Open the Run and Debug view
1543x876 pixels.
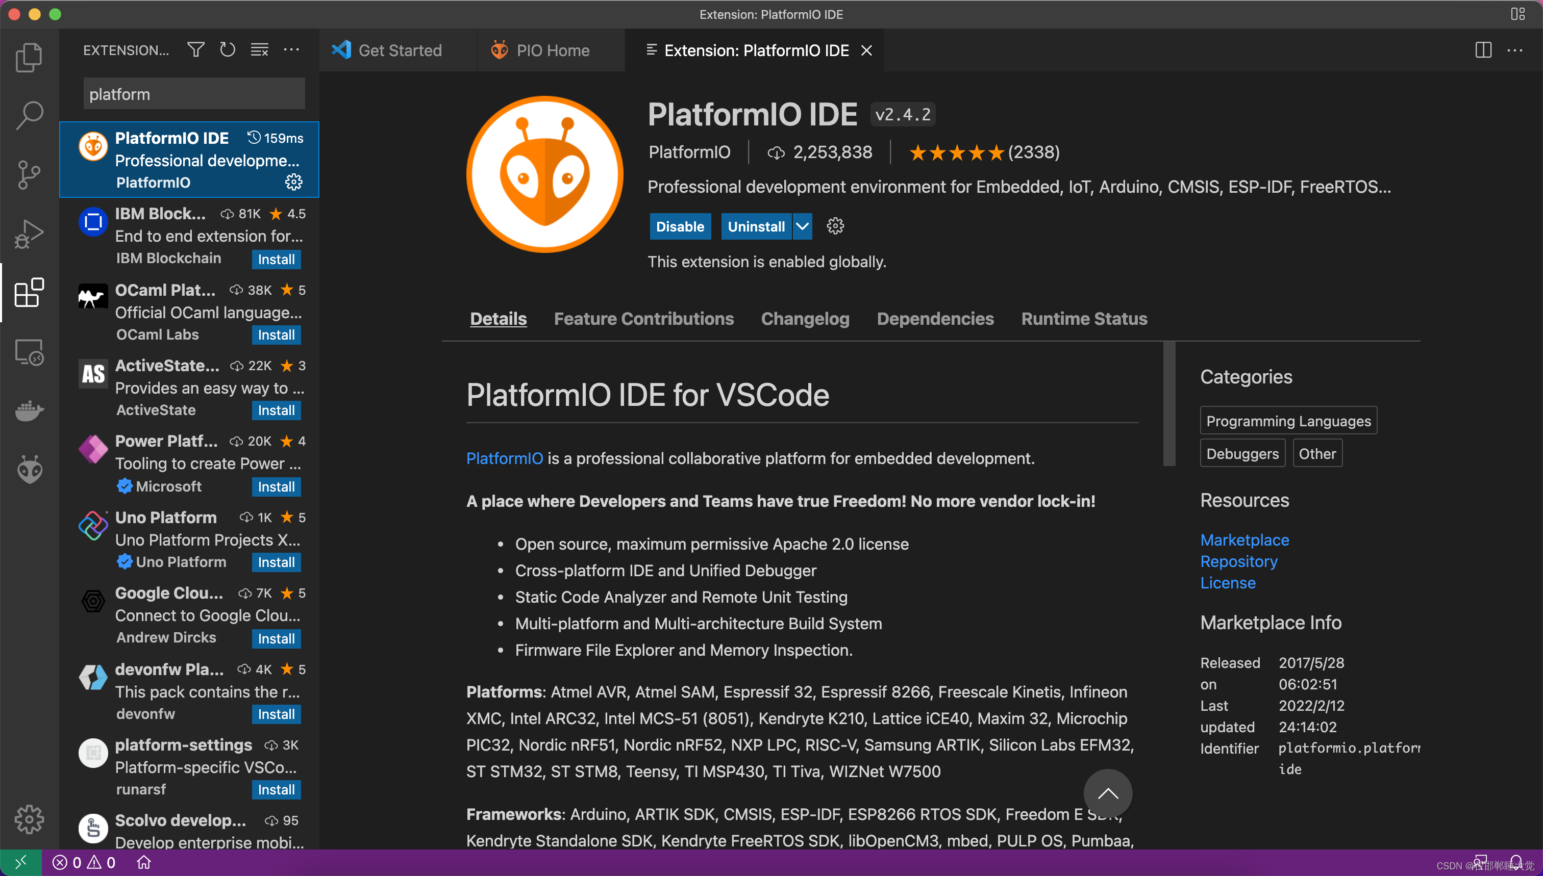tap(28, 234)
